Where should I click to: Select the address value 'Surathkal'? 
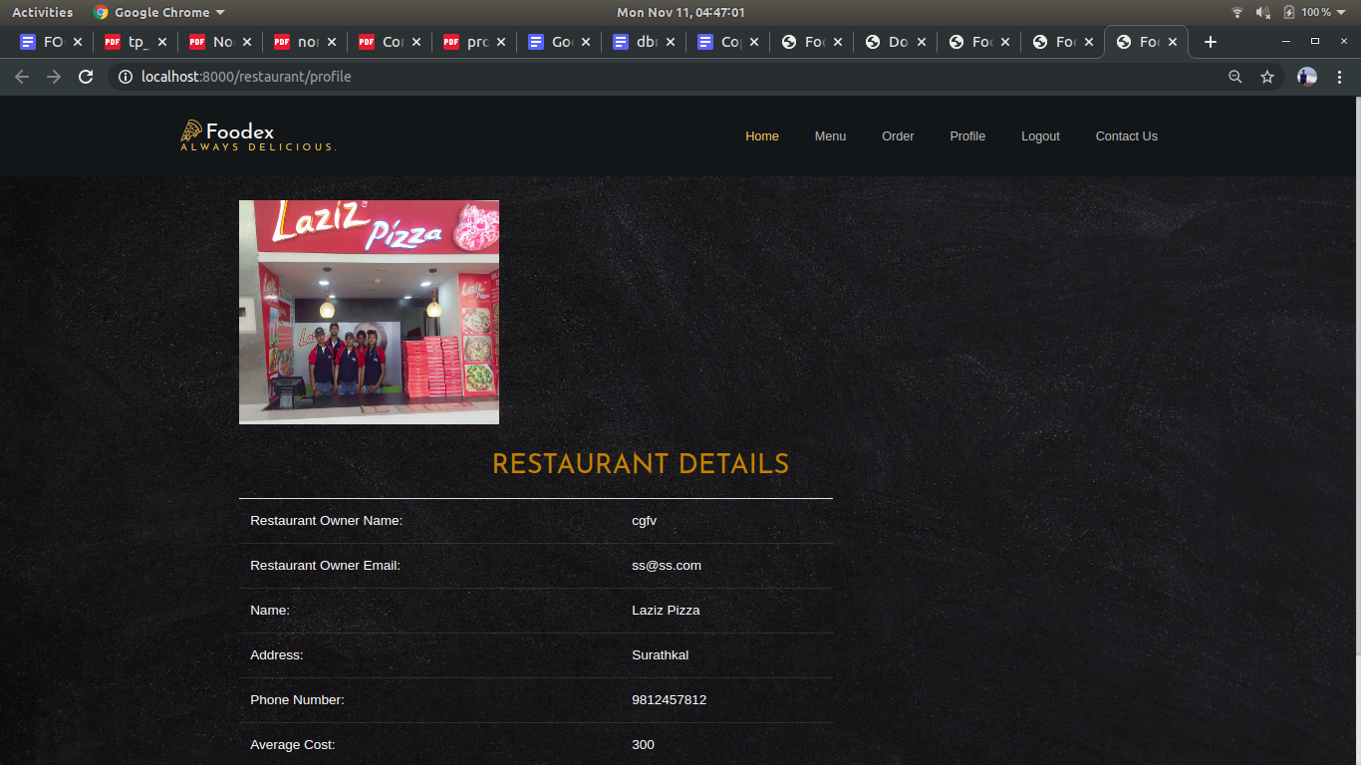[x=660, y=655]
